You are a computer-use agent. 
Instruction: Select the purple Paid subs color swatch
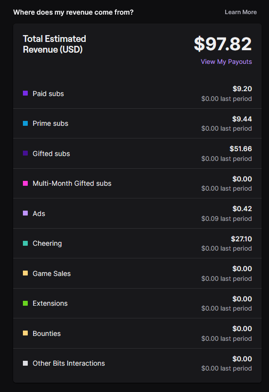coord(25,93)
